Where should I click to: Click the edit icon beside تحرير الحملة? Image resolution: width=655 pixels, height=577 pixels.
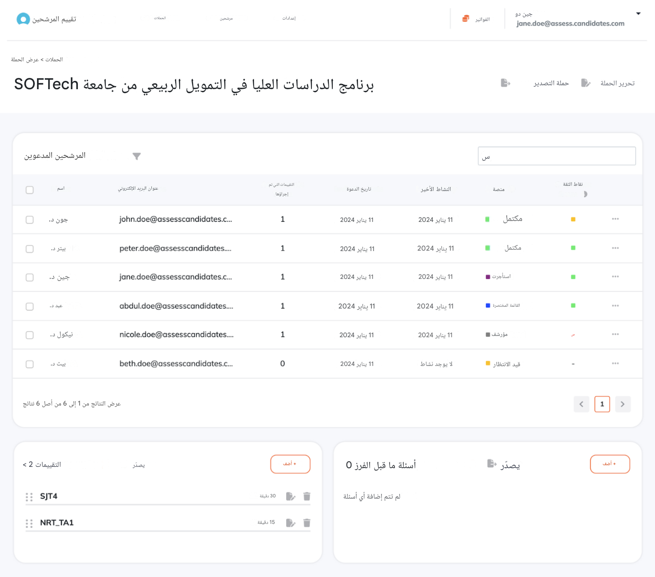(x=586, y=83)
